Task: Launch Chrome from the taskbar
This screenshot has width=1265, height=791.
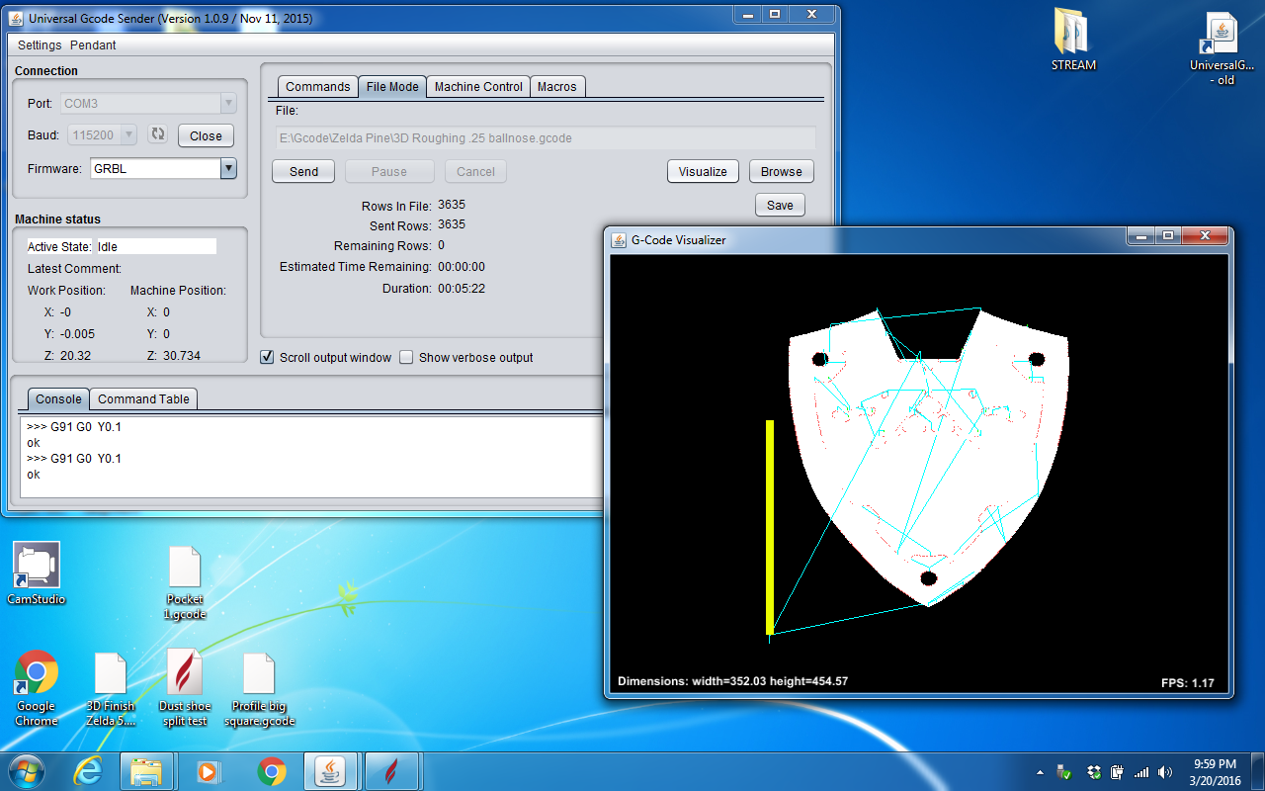Action: coord(271,771)
